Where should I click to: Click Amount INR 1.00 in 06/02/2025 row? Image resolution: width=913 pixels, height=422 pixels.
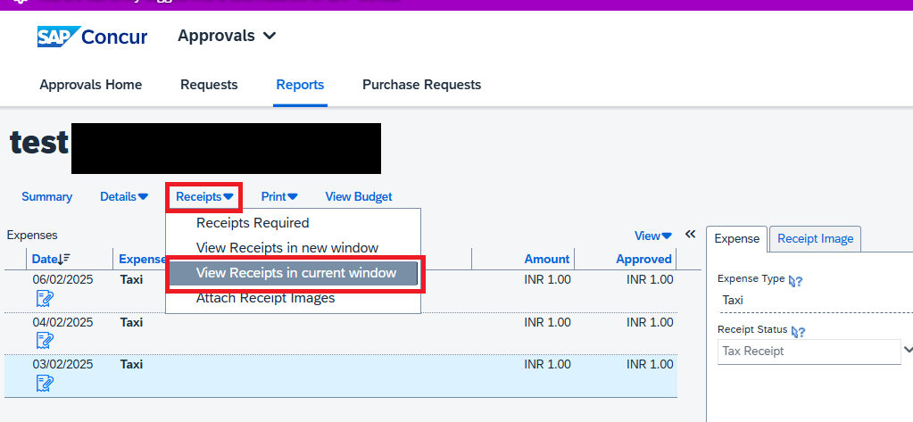547,279
